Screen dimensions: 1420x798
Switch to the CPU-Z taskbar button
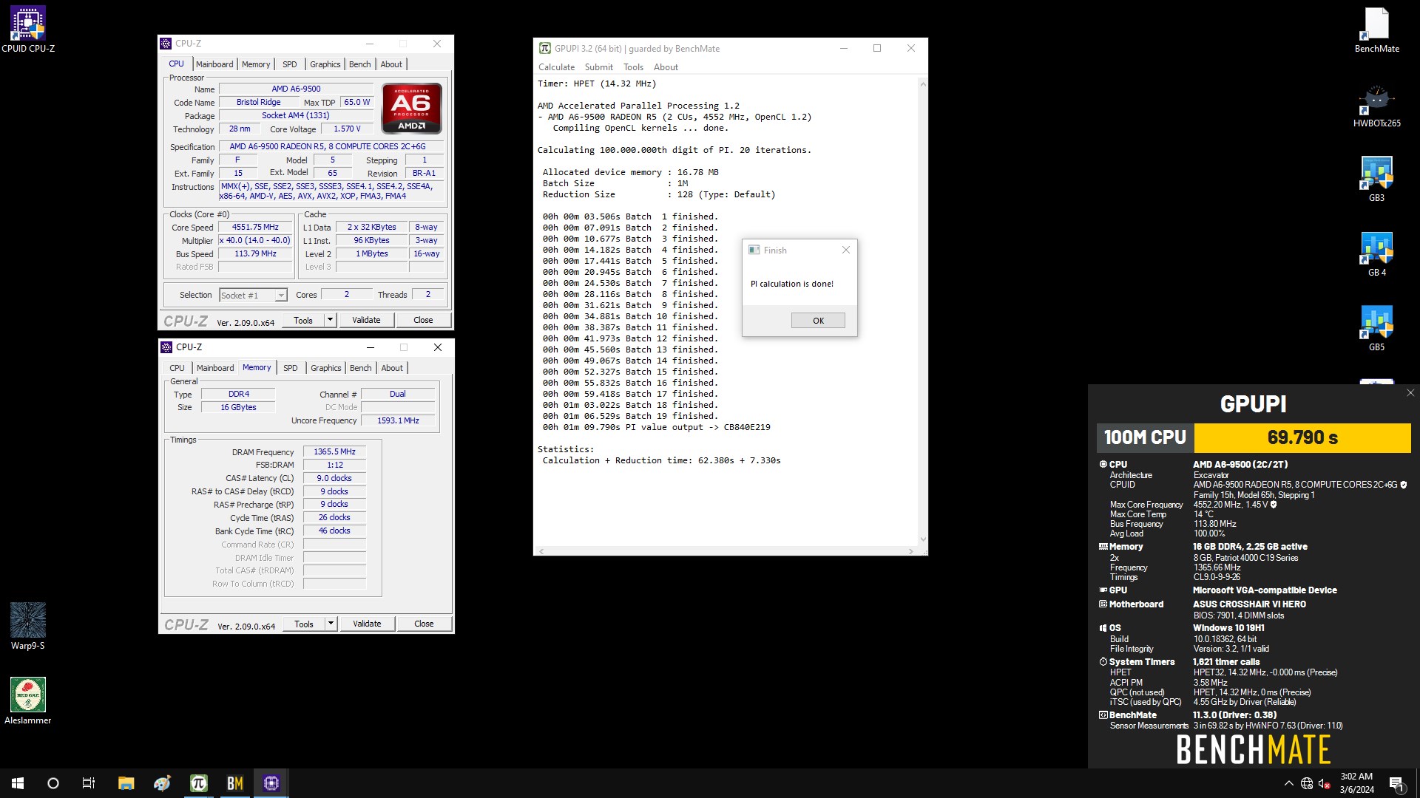tap(271, 783)
